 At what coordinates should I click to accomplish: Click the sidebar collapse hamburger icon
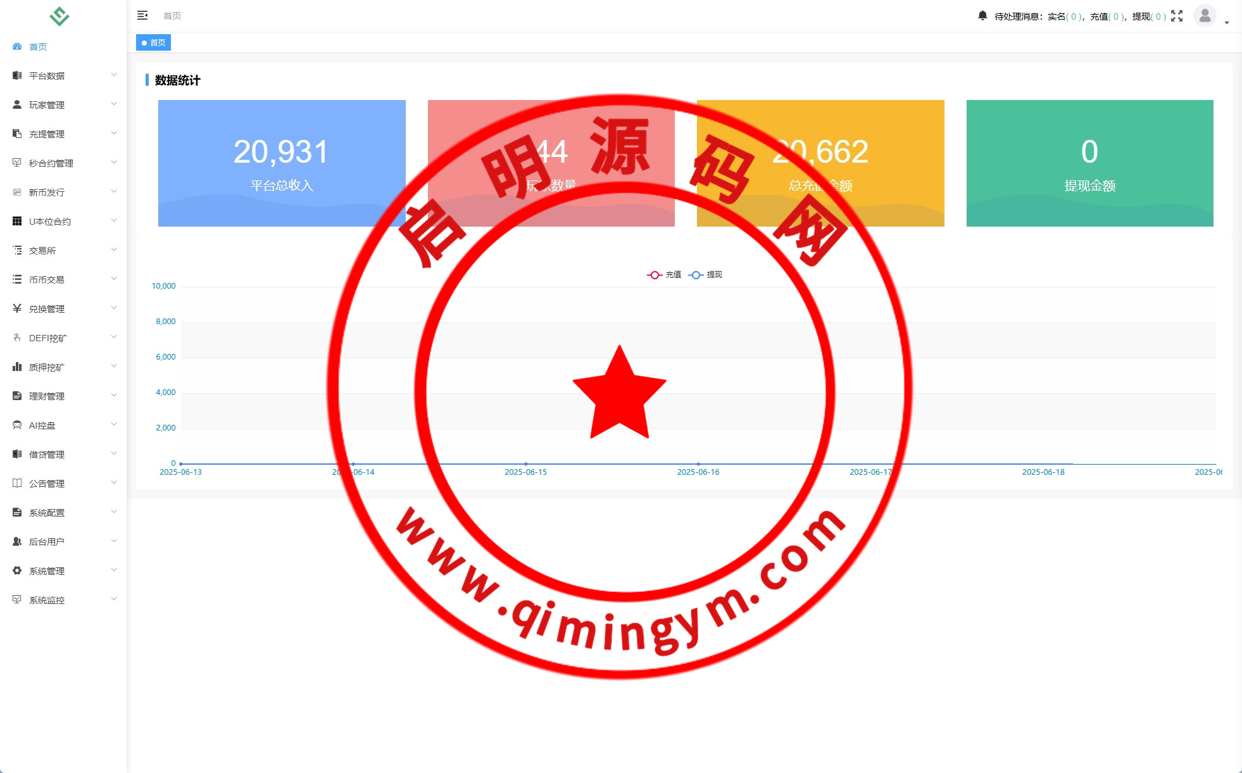(142, 15)
